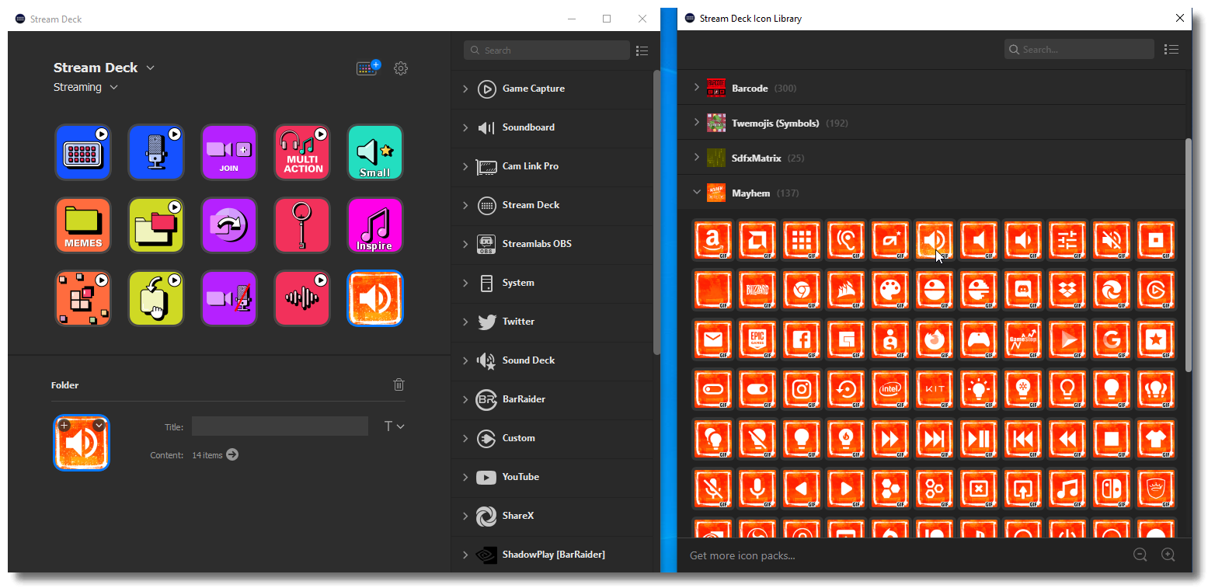The width and height of the screenshot is (1208, 588).
Task: Expand the Twitter action category
Action: click(x=465, y=322)
